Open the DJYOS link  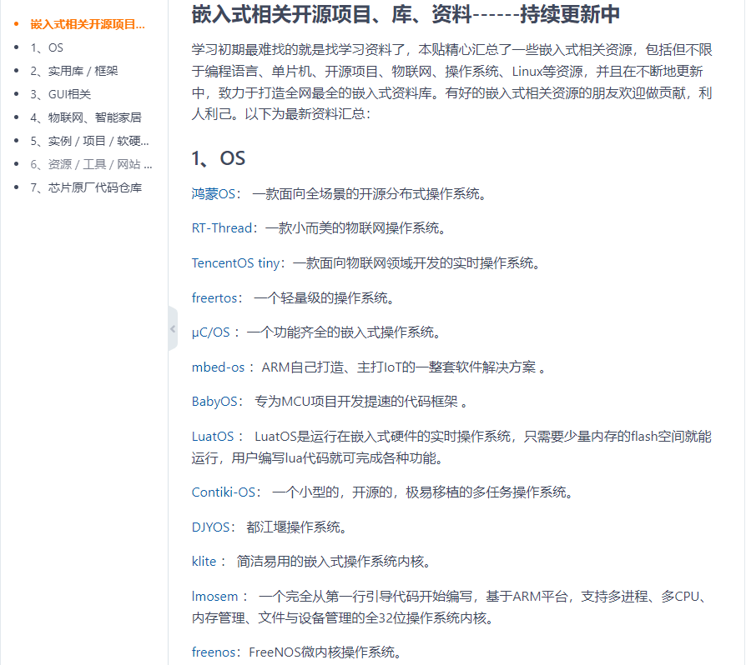click(211, 527)
